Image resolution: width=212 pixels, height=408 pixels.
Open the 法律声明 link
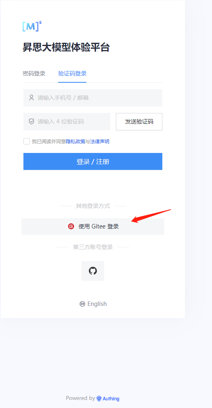99,142
